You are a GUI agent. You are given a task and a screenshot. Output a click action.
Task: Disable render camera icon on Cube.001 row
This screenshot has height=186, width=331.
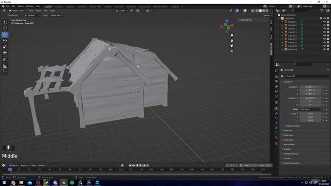pyautogui.click(x=328, y=22)
